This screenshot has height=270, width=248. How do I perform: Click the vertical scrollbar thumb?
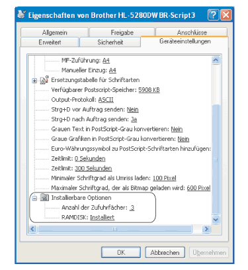[x=216, y=159]
